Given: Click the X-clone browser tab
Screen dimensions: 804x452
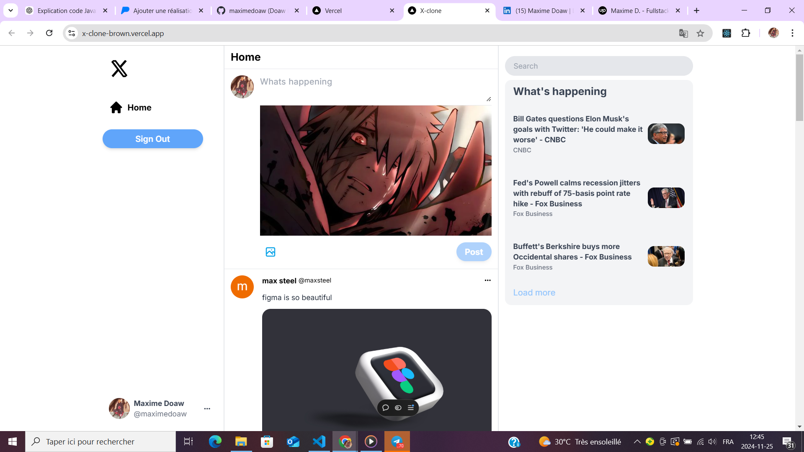Looking at the screenshot, I should click(448, 10).
